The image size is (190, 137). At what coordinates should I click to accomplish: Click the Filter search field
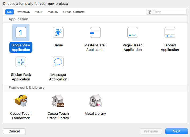click(169, 12)
